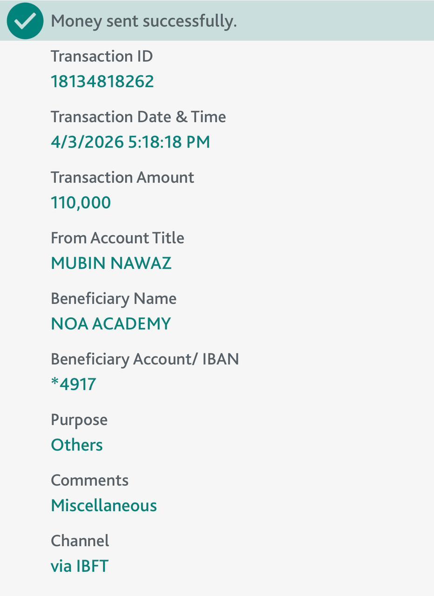Click the comment text Miscellaneous
This screenshot has height=596, width=434.
coord(103,505)
